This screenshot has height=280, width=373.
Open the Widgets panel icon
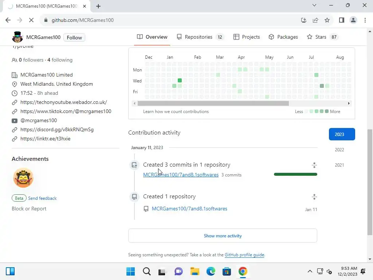(10, 271)
